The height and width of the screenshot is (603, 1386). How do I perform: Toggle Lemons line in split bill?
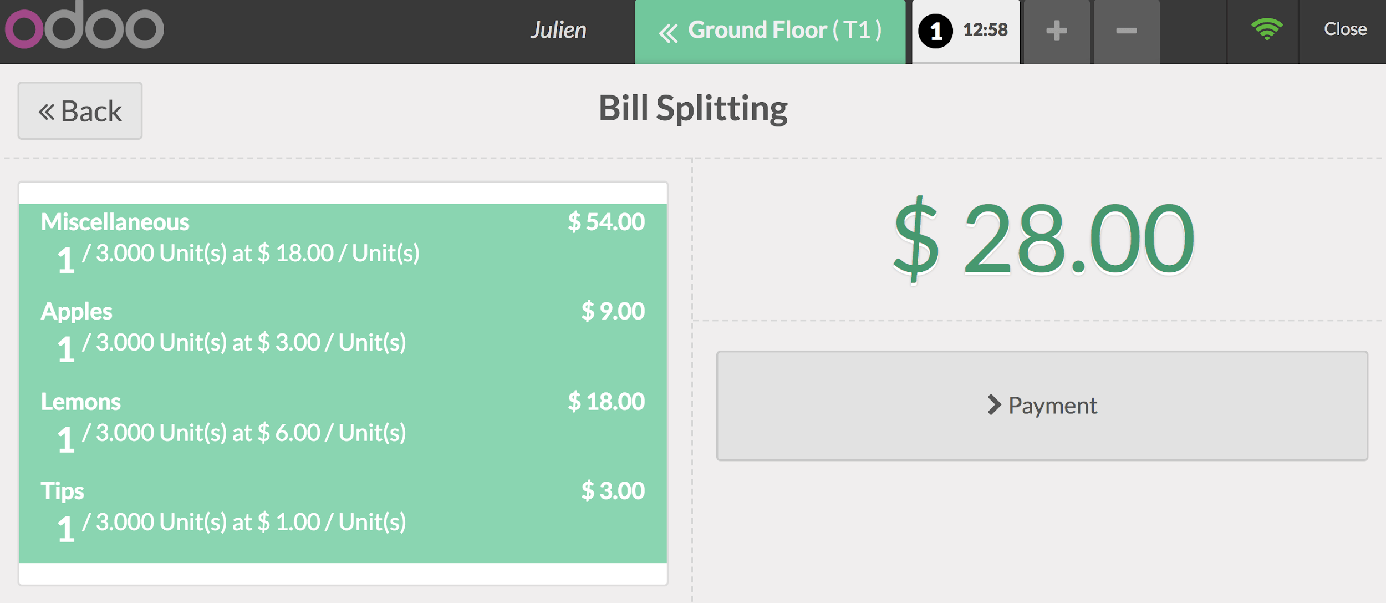tap(343, 420)
